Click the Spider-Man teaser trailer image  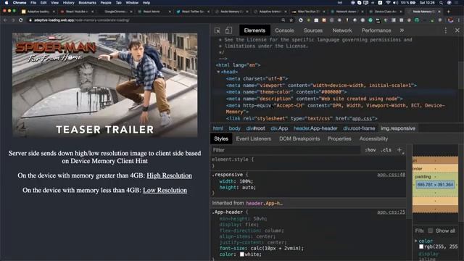point(105,86)
